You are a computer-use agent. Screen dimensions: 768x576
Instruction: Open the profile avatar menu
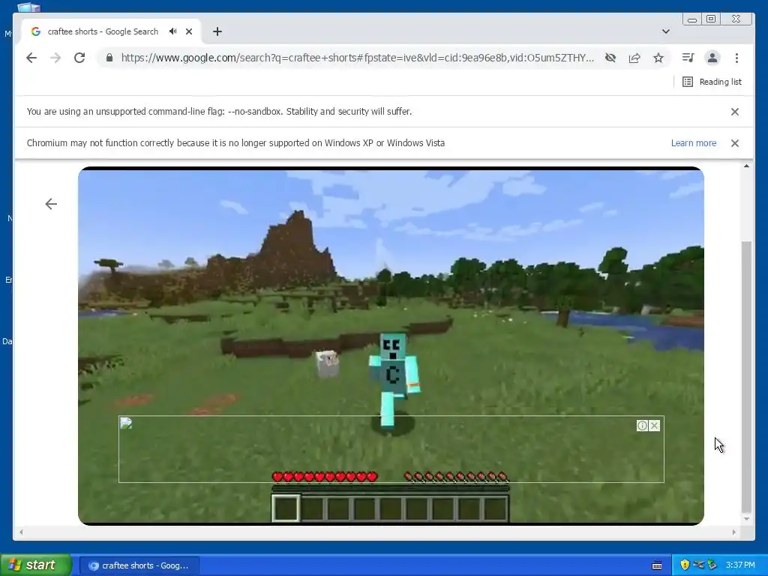click(712, 58)
